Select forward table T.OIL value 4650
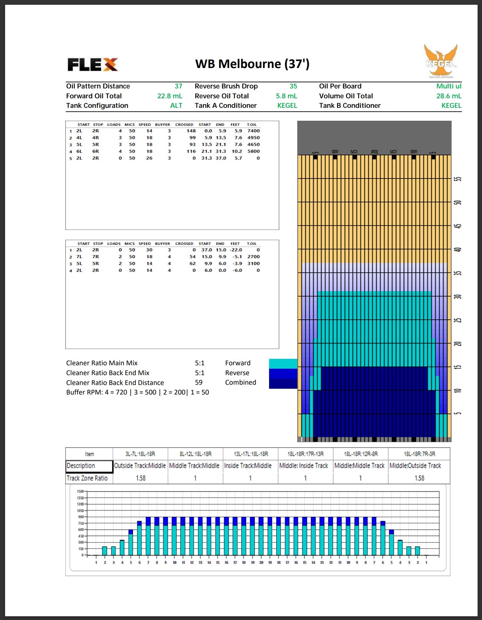This screenshot has width=482, height=620. click(x=253, y=145)
